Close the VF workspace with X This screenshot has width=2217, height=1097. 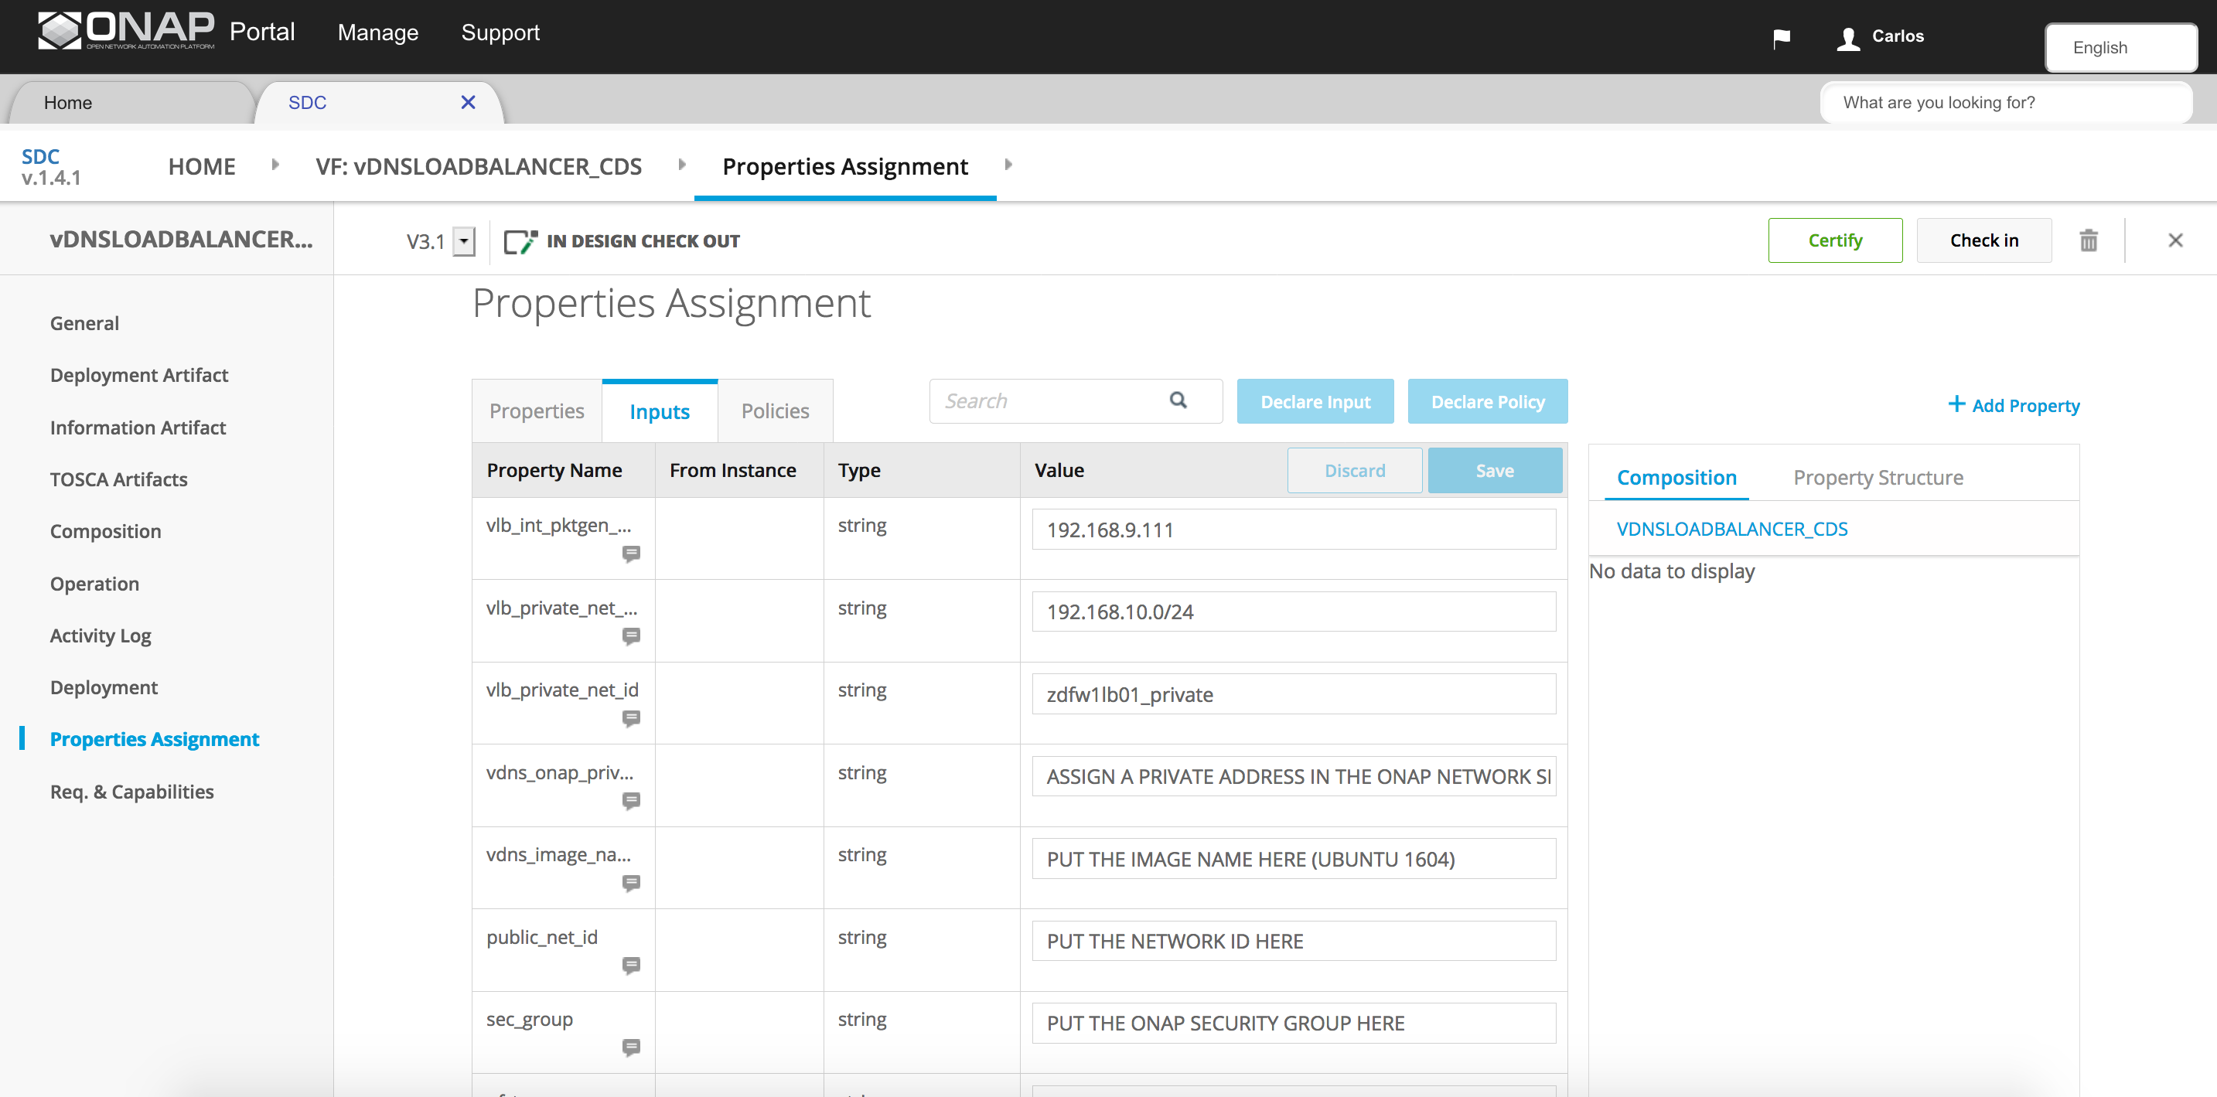pos(2176,240)
